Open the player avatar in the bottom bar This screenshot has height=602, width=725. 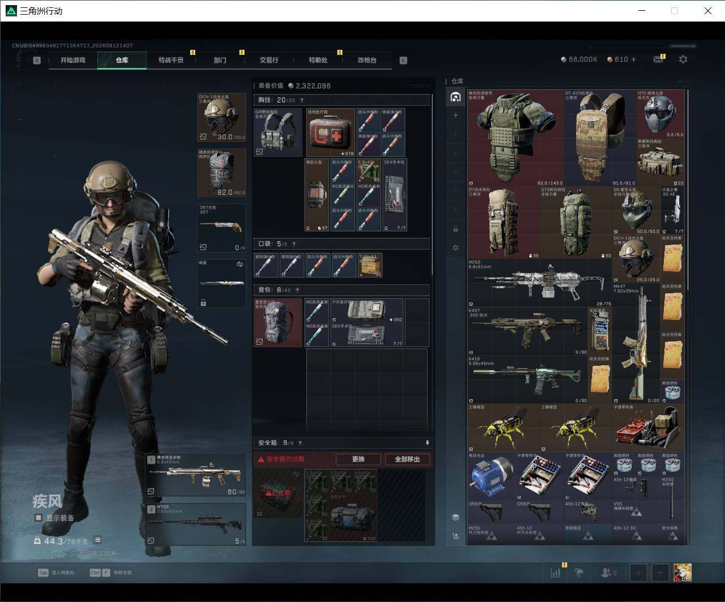(683, 573)
